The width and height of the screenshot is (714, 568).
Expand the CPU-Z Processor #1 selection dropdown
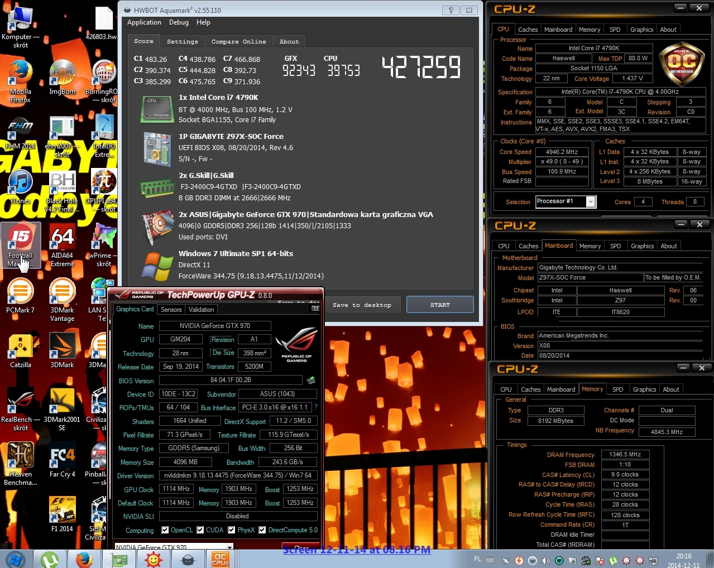591,202
